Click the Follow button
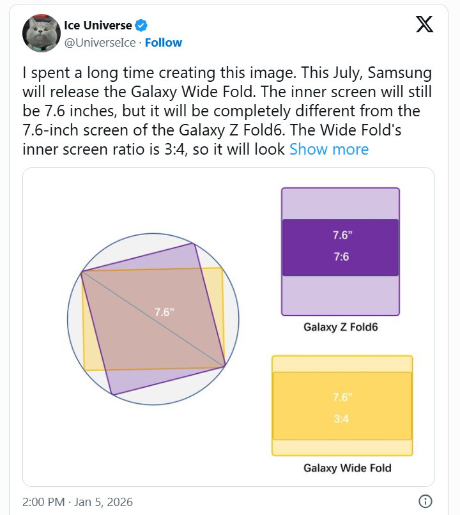 164,42
